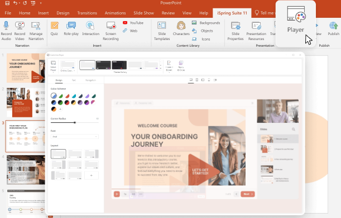Select the first dark theme in gallery

coord(103,65)
